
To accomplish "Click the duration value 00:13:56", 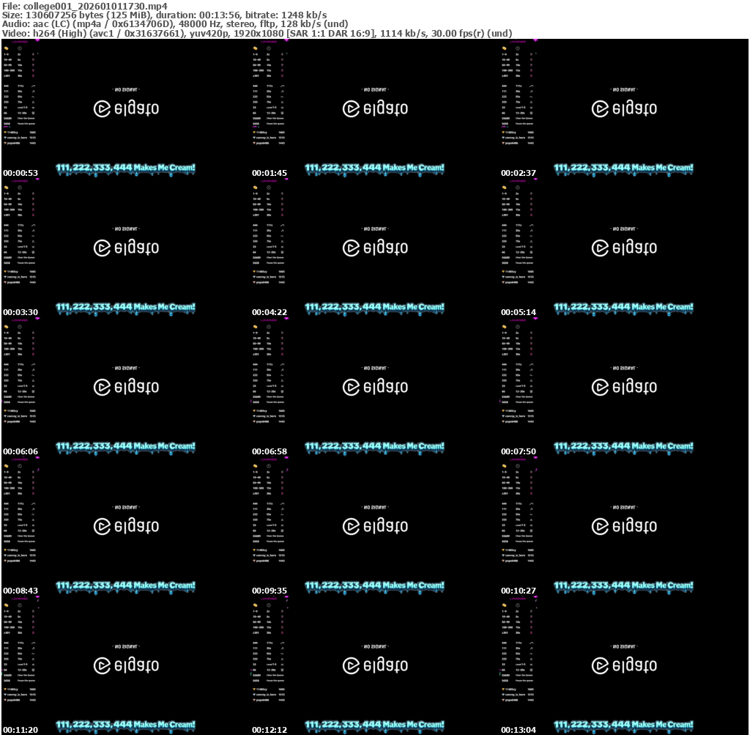I will [218, 15].
